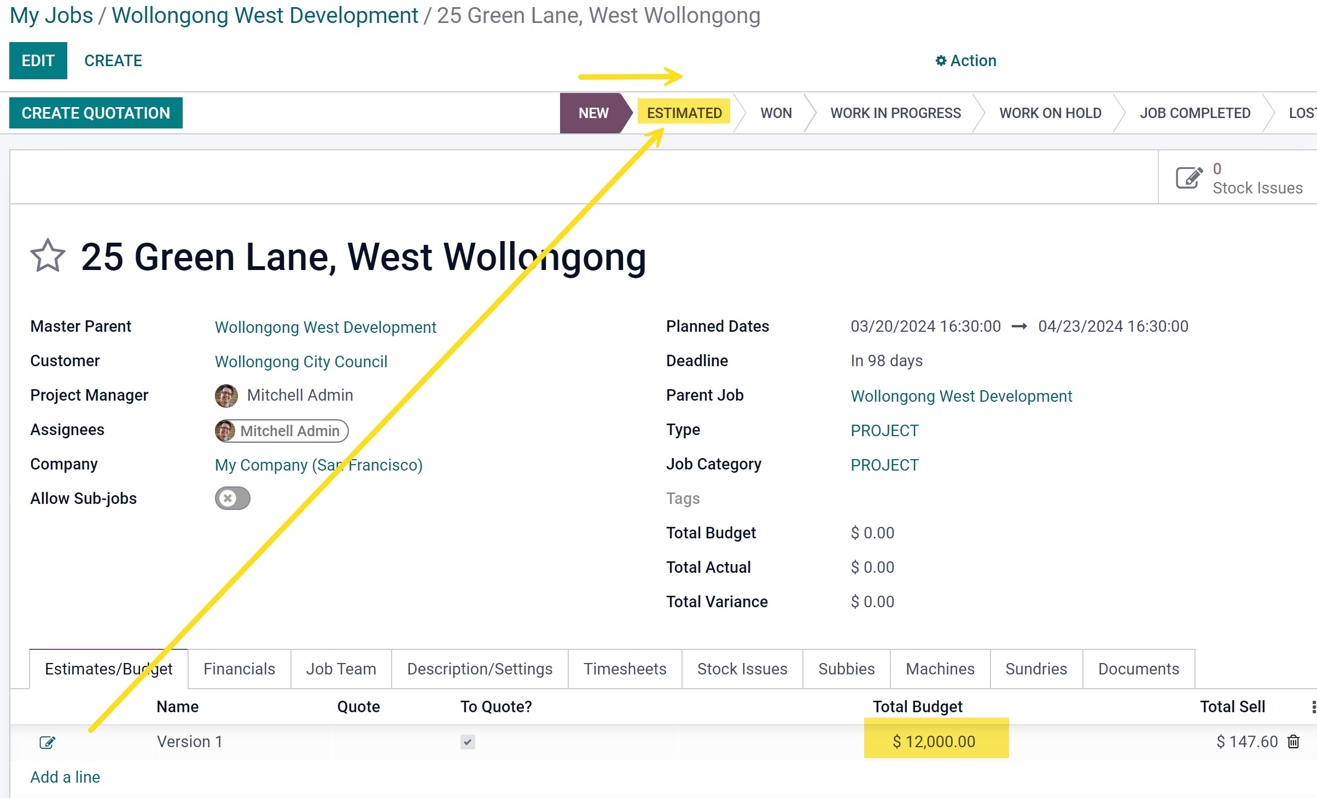This screenshot has width=1317, height=798.
Task: Delete the Version 1 estimate line
Action: coord(1293,742)
